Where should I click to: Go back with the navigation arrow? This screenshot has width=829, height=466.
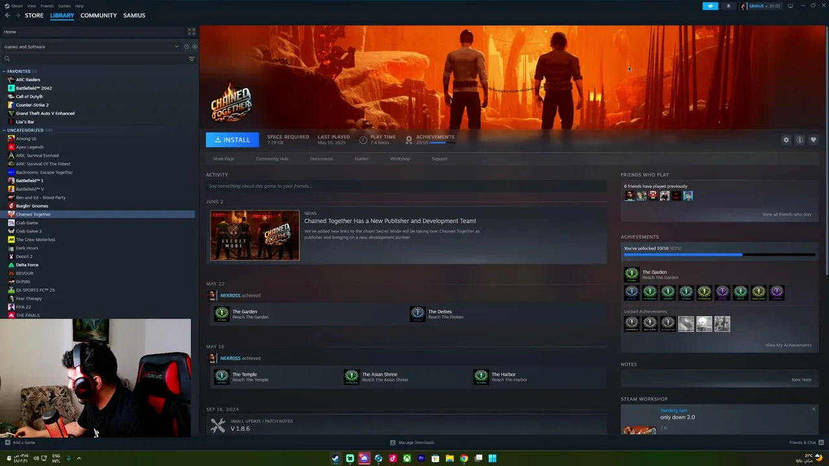tap(8, 16)
